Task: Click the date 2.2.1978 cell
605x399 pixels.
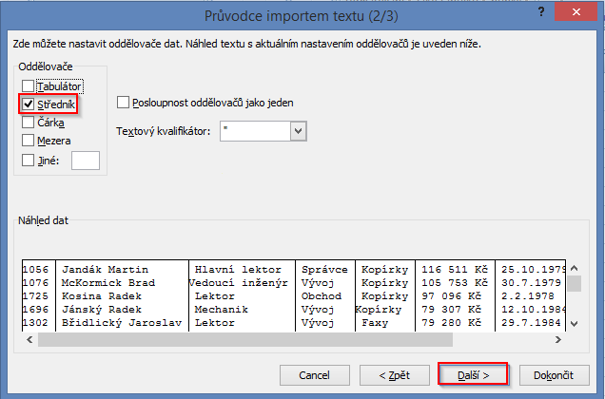Action: pyautogui.click(x=528, y=296)
